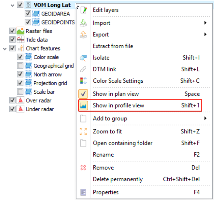Choose Extract from file menu entry
Image resolution: width=214 pixels, height=200 pixels.
[x=113, y=46]
